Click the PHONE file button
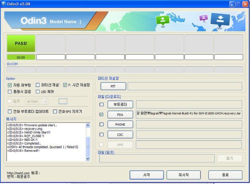 120,125
